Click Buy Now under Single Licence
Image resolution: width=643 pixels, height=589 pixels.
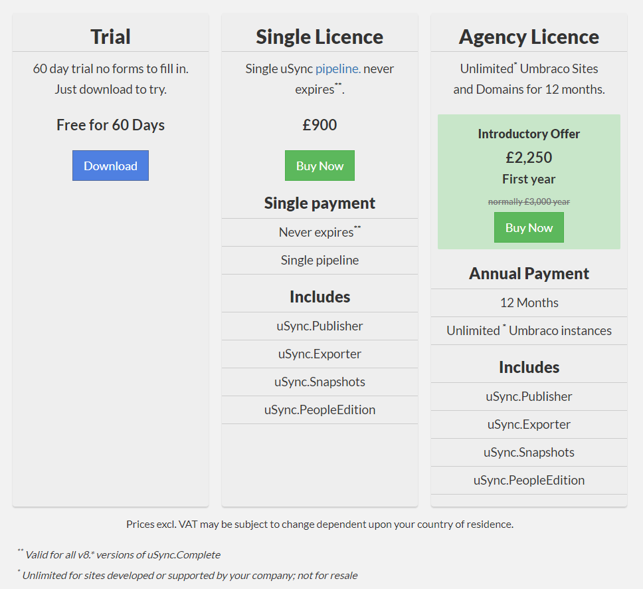point(320,165)
